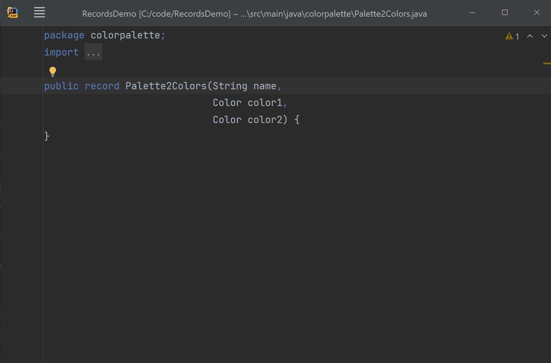Click the closing brace of the record
The height and width of the screenshot is (363, 551).
47,136
